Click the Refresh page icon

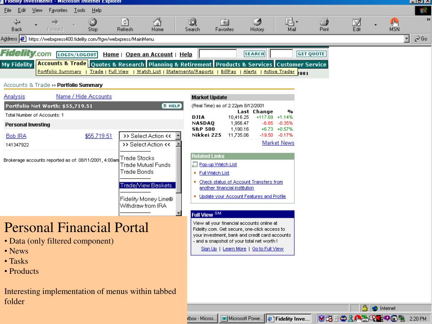pos(125,22)
